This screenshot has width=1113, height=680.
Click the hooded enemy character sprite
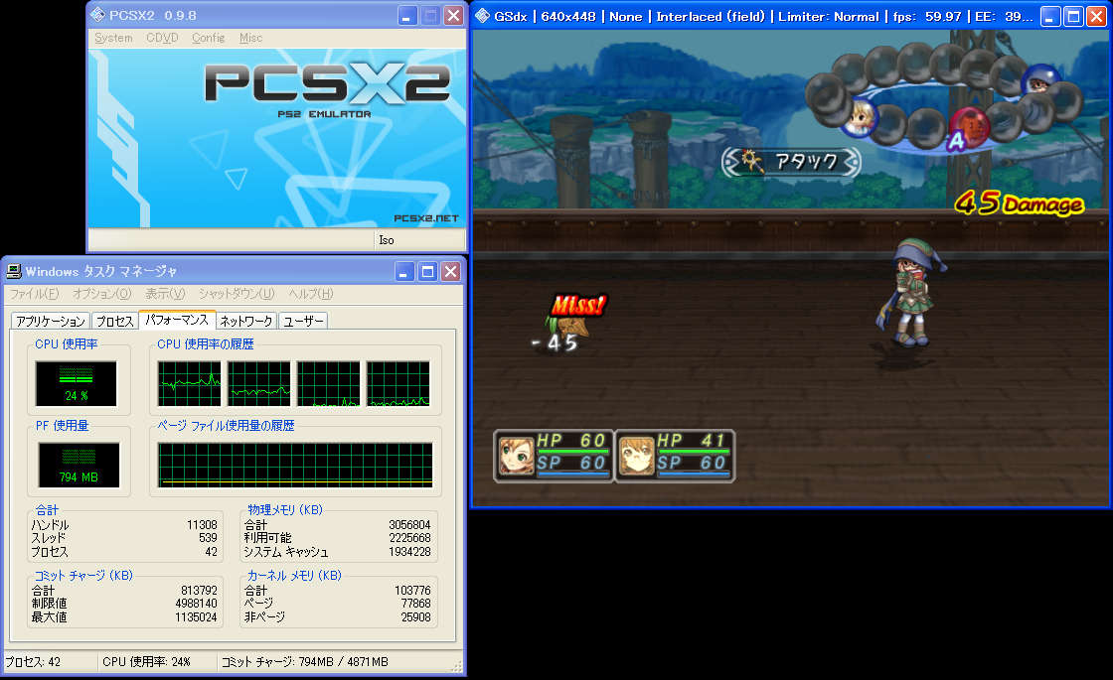pos(910,294)
